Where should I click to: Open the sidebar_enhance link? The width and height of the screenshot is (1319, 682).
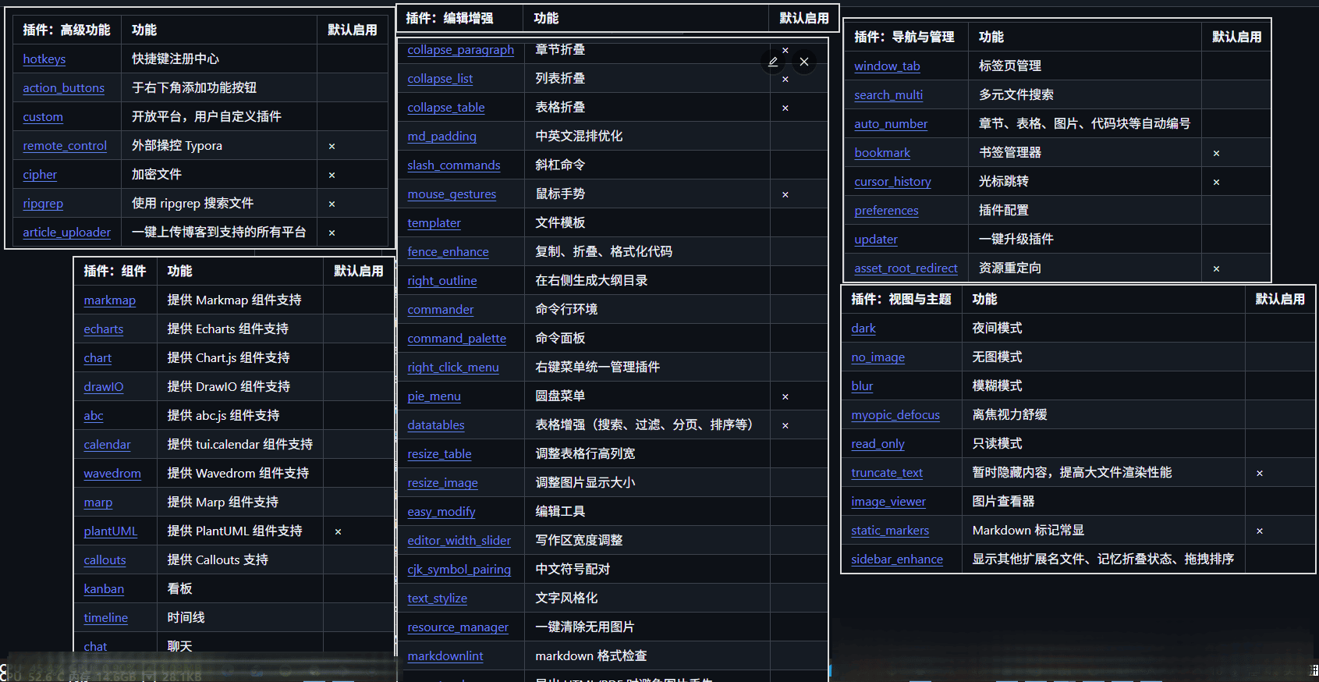[x=897, y=559]
